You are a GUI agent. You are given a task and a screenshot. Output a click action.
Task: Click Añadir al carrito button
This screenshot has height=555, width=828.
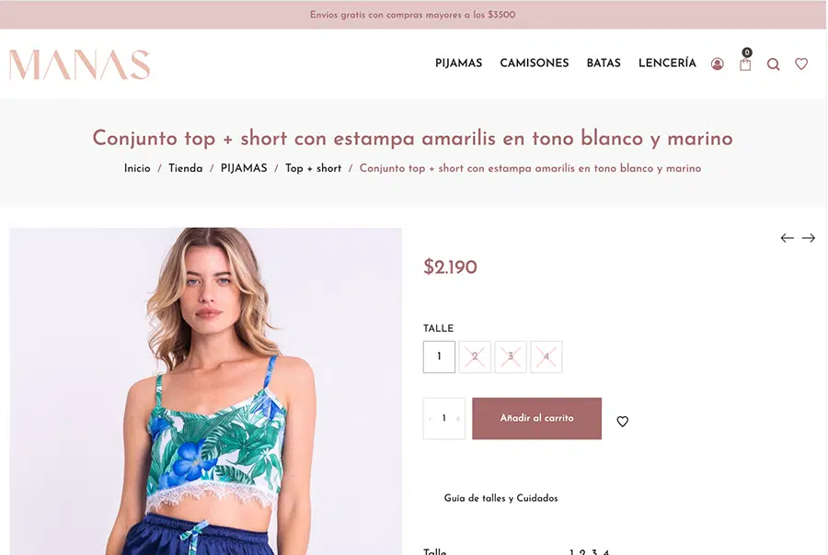(x=536, y=418)
